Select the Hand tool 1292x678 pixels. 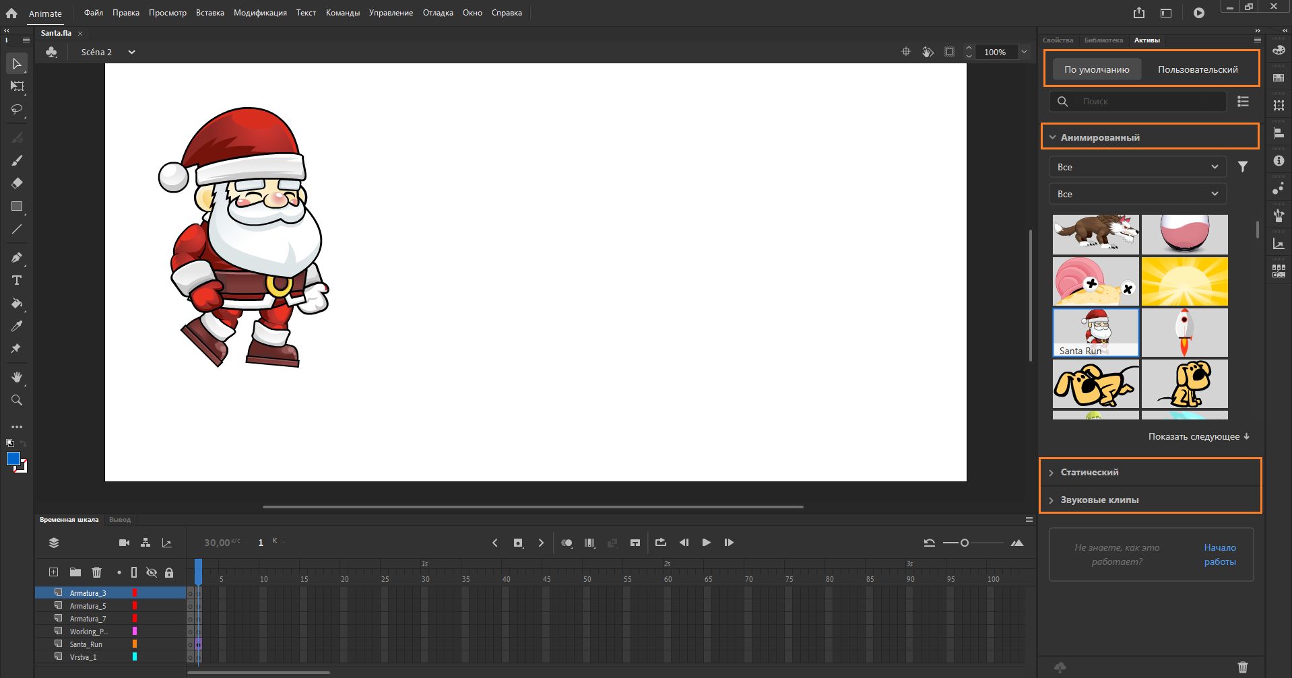pyautogui.click(x=17, y=377)
